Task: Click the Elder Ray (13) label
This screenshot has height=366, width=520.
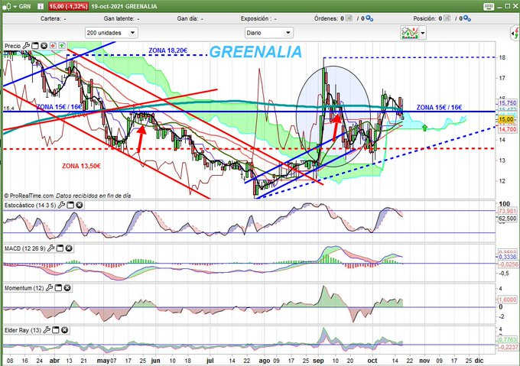Action: point(23,330)
